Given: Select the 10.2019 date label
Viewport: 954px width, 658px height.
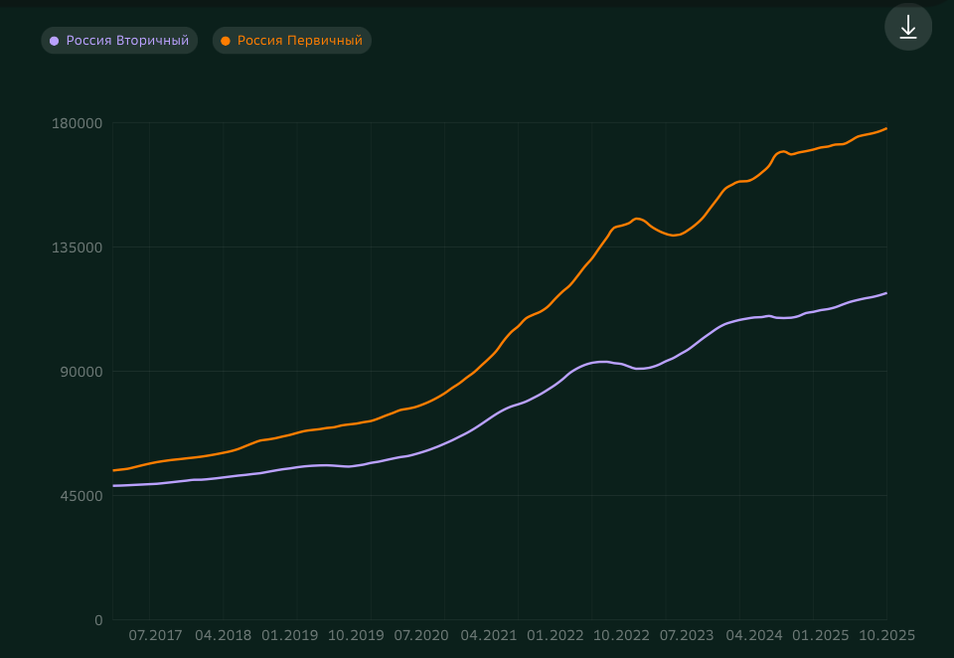Looking at the screenshot, I should point(356,635).
